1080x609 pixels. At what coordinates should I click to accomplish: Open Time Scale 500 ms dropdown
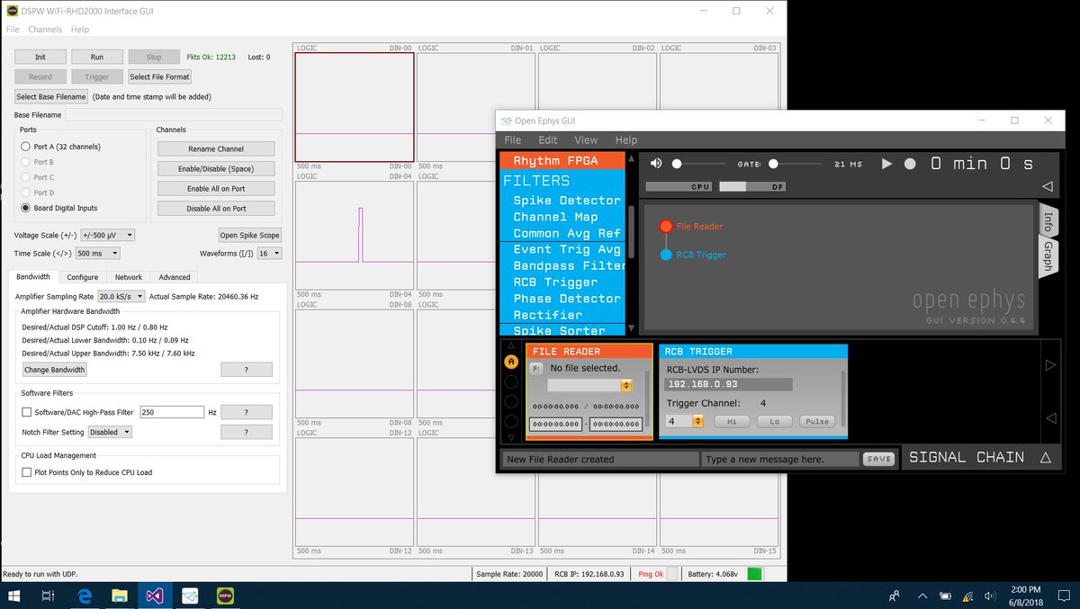click(97, 254)
